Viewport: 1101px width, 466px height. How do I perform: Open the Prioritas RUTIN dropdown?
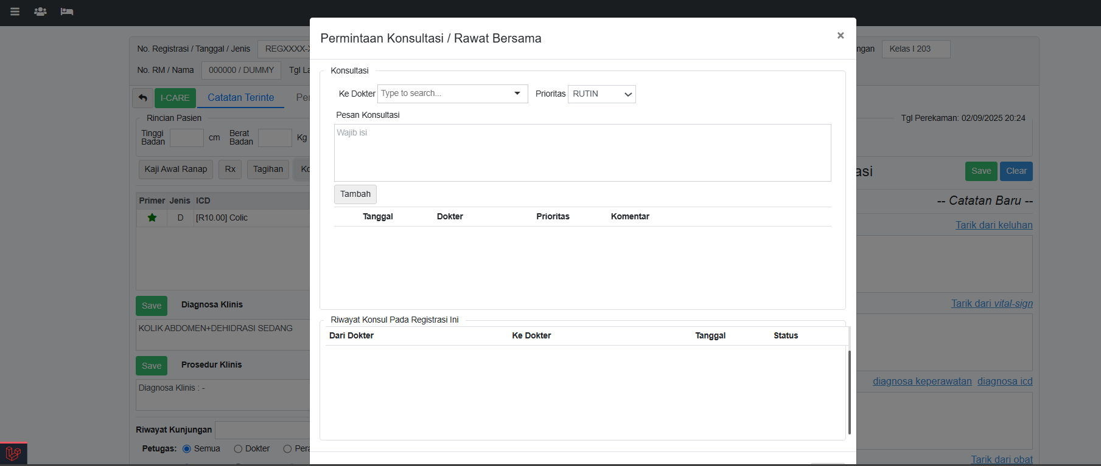click(x=602, y=94)
